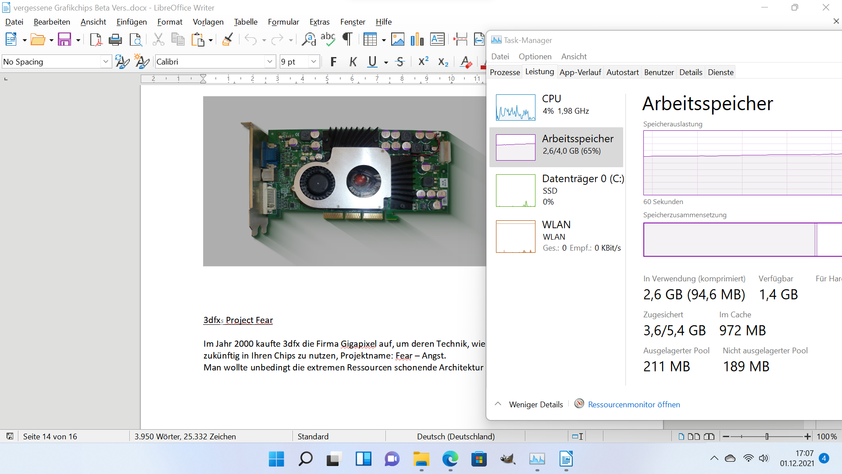Image resolution: width=842 pixels, height=474 pixels.
Task: Toggle strikethrough formatting
Action: pyautogui.click(x=400, y=62)
